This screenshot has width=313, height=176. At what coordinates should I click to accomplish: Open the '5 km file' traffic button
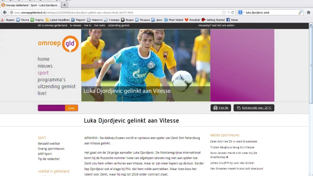[221, 108]
